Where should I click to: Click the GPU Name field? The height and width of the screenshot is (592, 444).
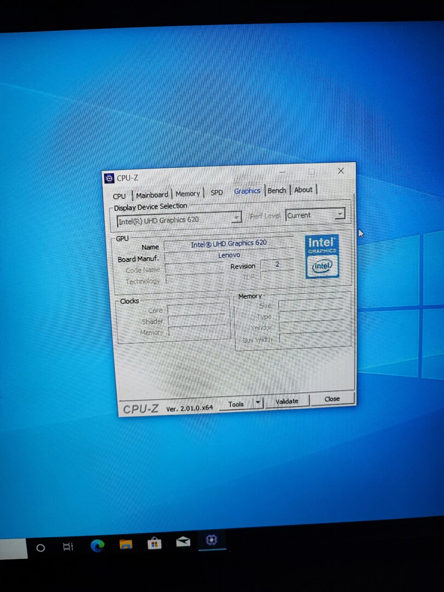[229, 244]
